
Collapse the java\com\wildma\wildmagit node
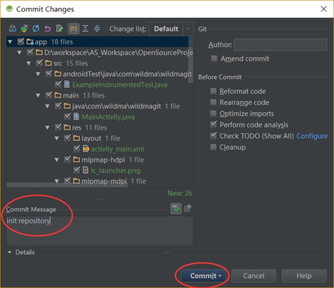click(48, 106)
